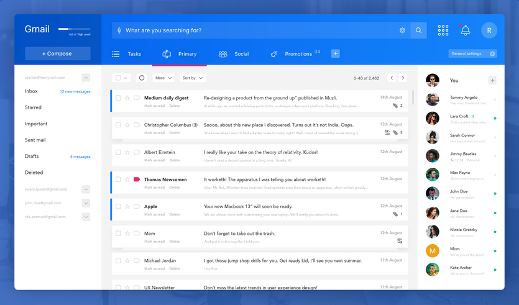Click Jimmy Beatles phone call icon

(x=452, y=160)
